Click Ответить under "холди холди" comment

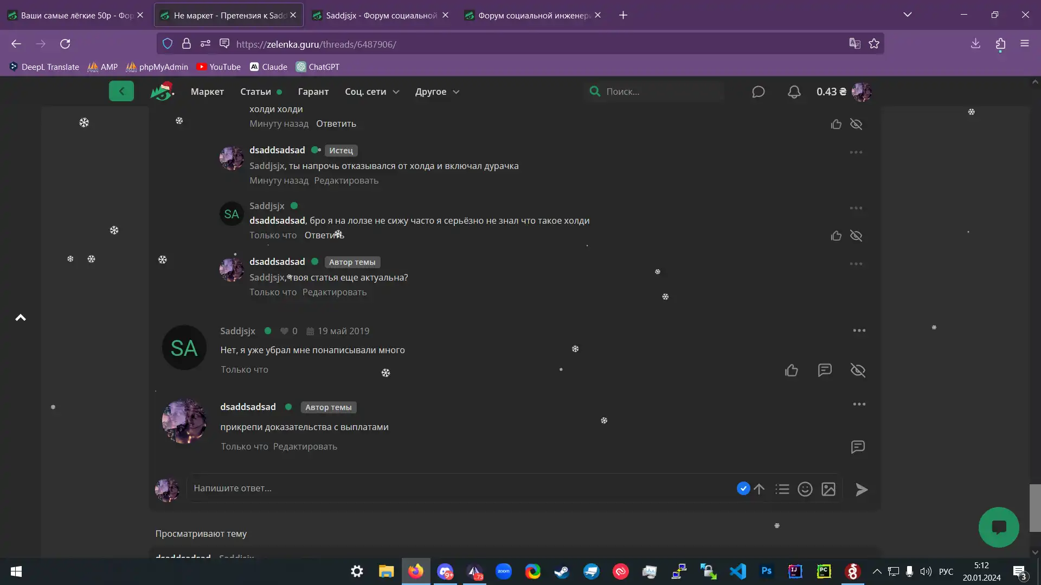pyautogui.click(x=336, y=123)
